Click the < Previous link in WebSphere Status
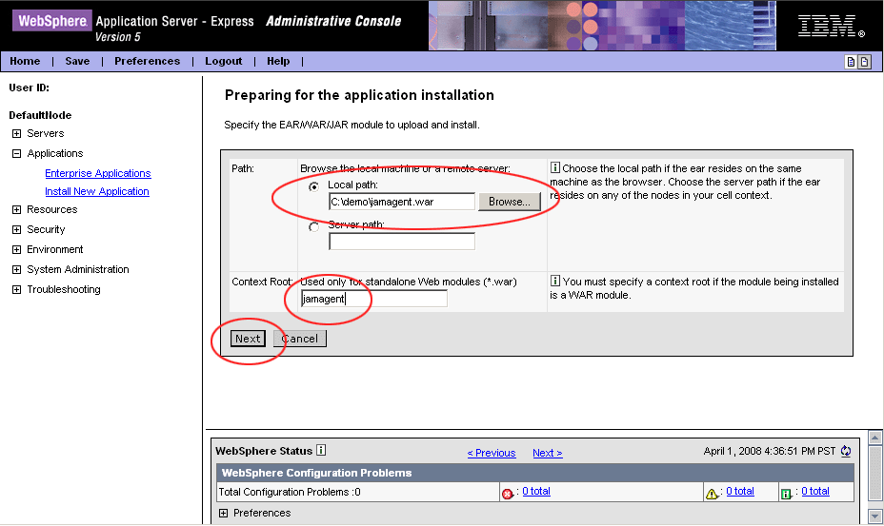 pos(492,453)
